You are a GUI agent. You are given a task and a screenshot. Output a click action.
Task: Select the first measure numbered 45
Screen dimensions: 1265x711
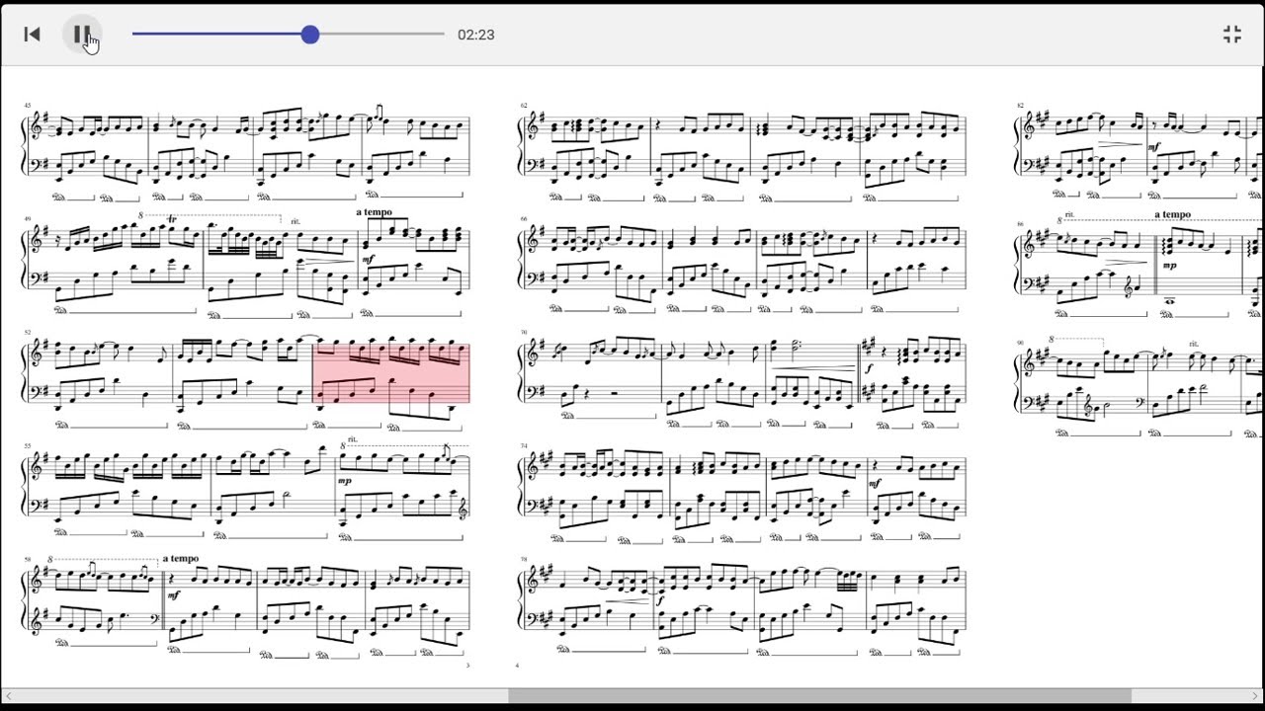85,148
